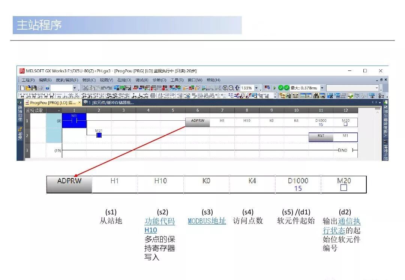
Task: Open the empty combo box at toolbar right
Action: pos(352,88)
